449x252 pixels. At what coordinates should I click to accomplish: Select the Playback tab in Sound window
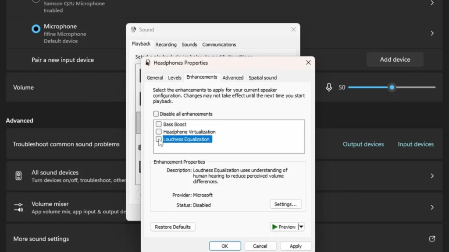pos(141,44)
